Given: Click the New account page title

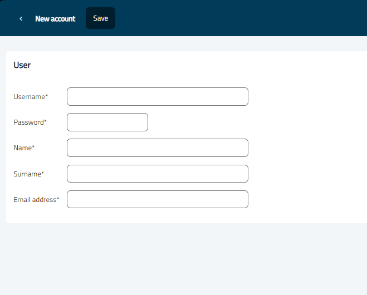Looking at the screenshot, I should tap(55, 18).
